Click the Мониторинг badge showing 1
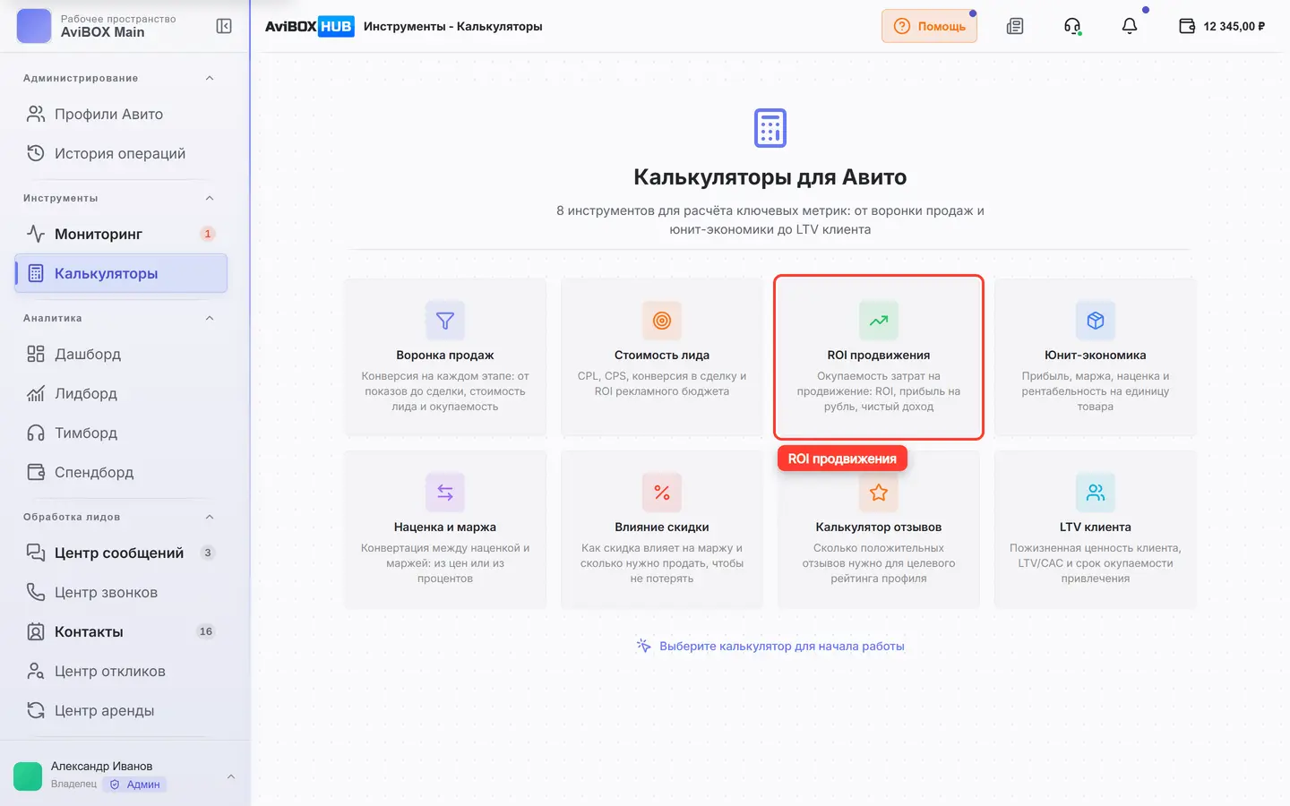Image resolution: width=1290 pixels, height=806 pixels. [x=208, y=234]
